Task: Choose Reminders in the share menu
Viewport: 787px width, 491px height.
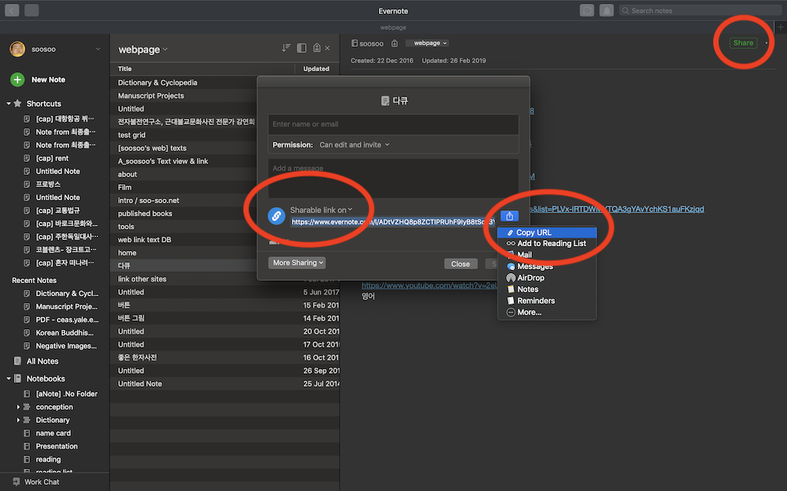Action: click(x=547, y=301)
